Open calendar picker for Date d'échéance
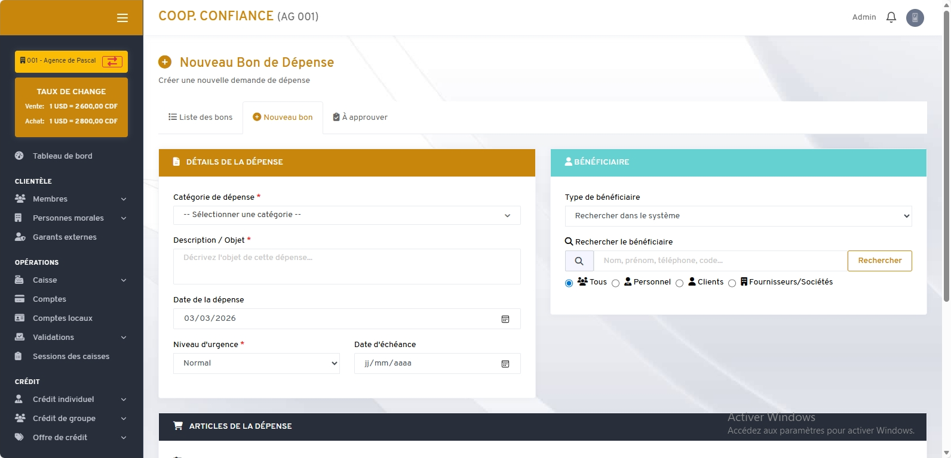The image size is (951, 458). [505, 364]
